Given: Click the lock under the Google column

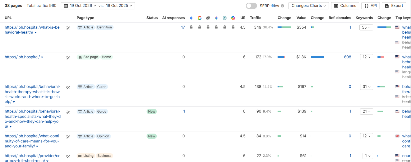Looking at the screenshot, I should pos(199,27).
